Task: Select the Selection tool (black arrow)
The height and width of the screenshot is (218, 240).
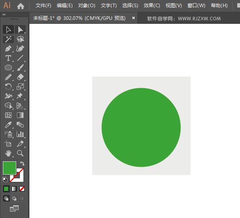Action: click(8, 29)
